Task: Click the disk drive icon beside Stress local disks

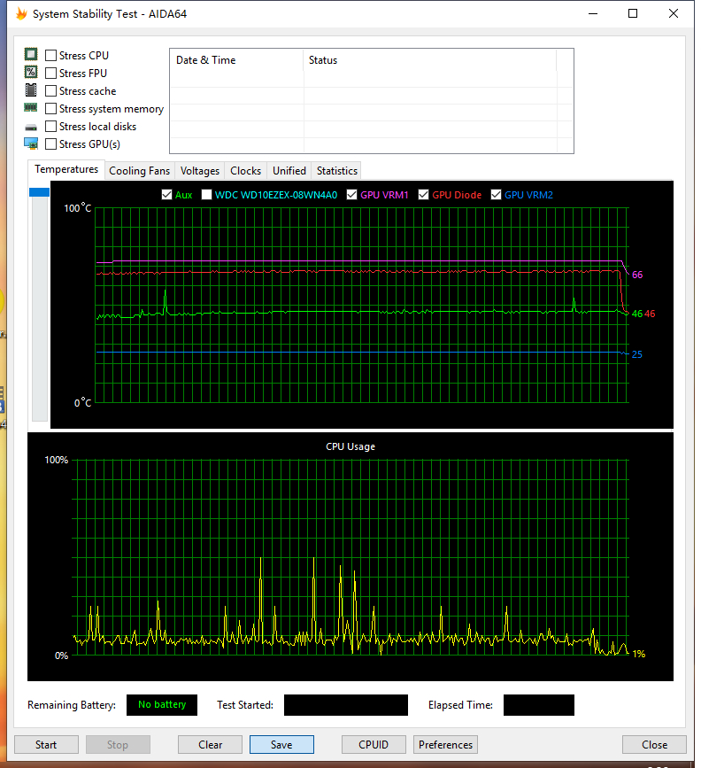Action: pos(31,128)
